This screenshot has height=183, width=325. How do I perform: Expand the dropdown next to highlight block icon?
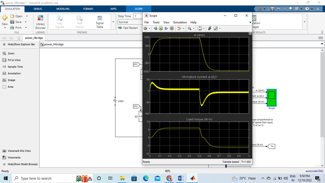pos(183,28)
